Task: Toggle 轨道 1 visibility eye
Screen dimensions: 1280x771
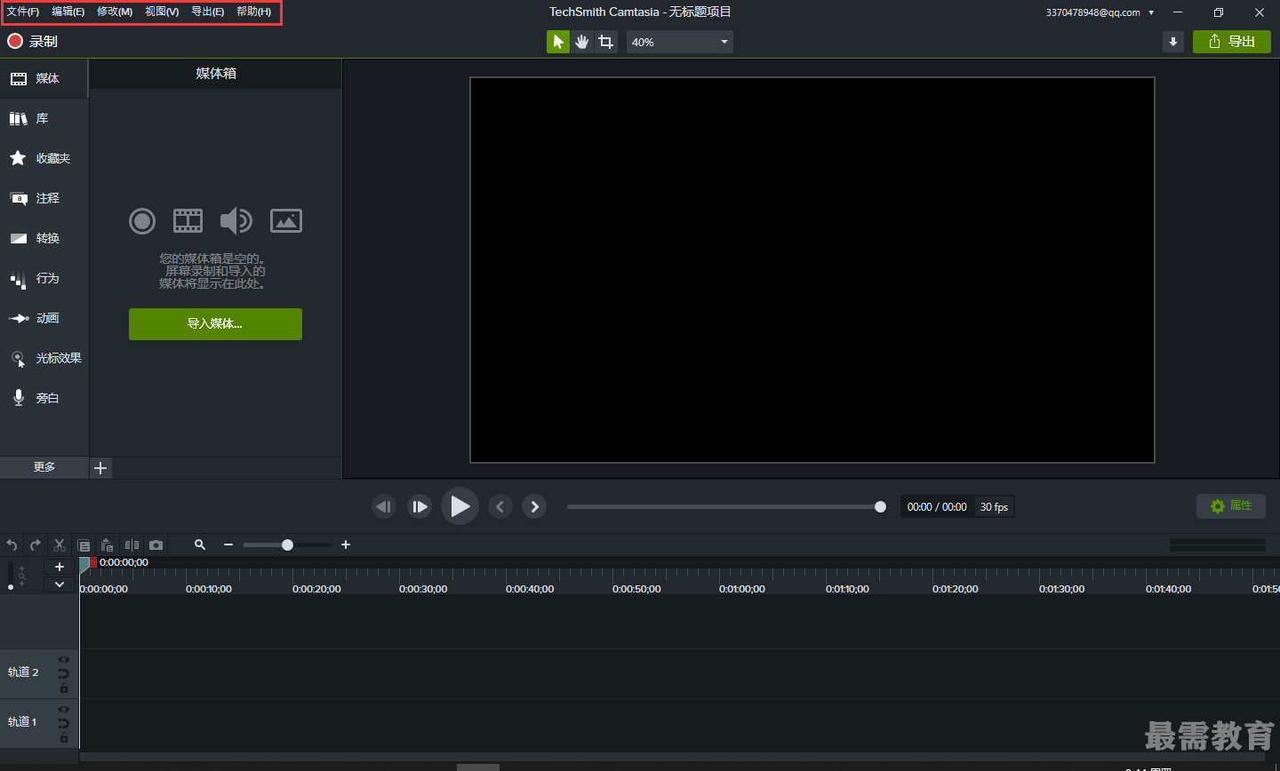Action: coord(64,709)
